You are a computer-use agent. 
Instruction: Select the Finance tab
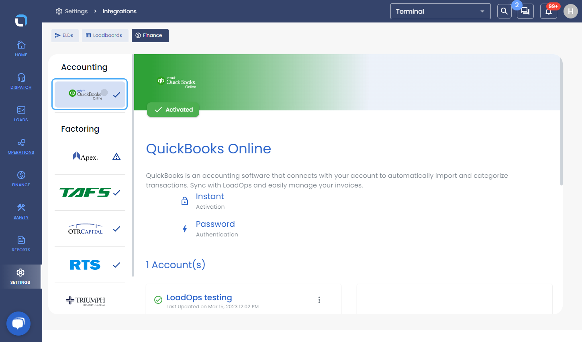click(x=150, y=35)
